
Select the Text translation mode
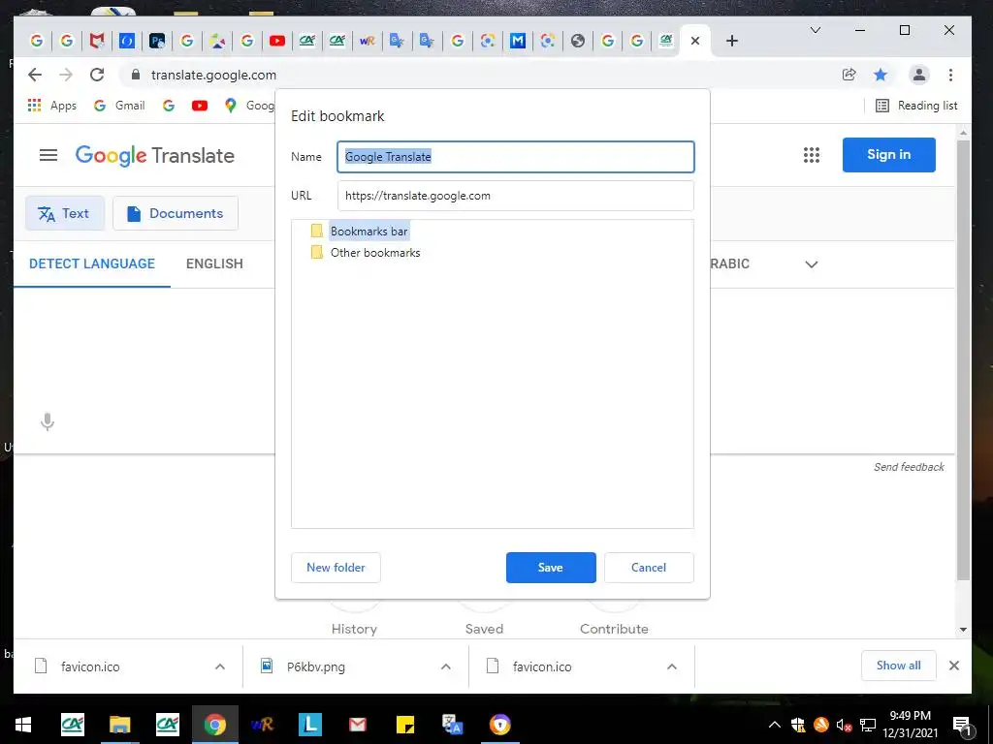pos(65,213)
